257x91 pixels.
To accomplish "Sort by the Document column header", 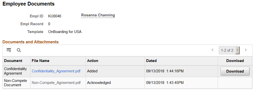I will (x=13, y=61).
